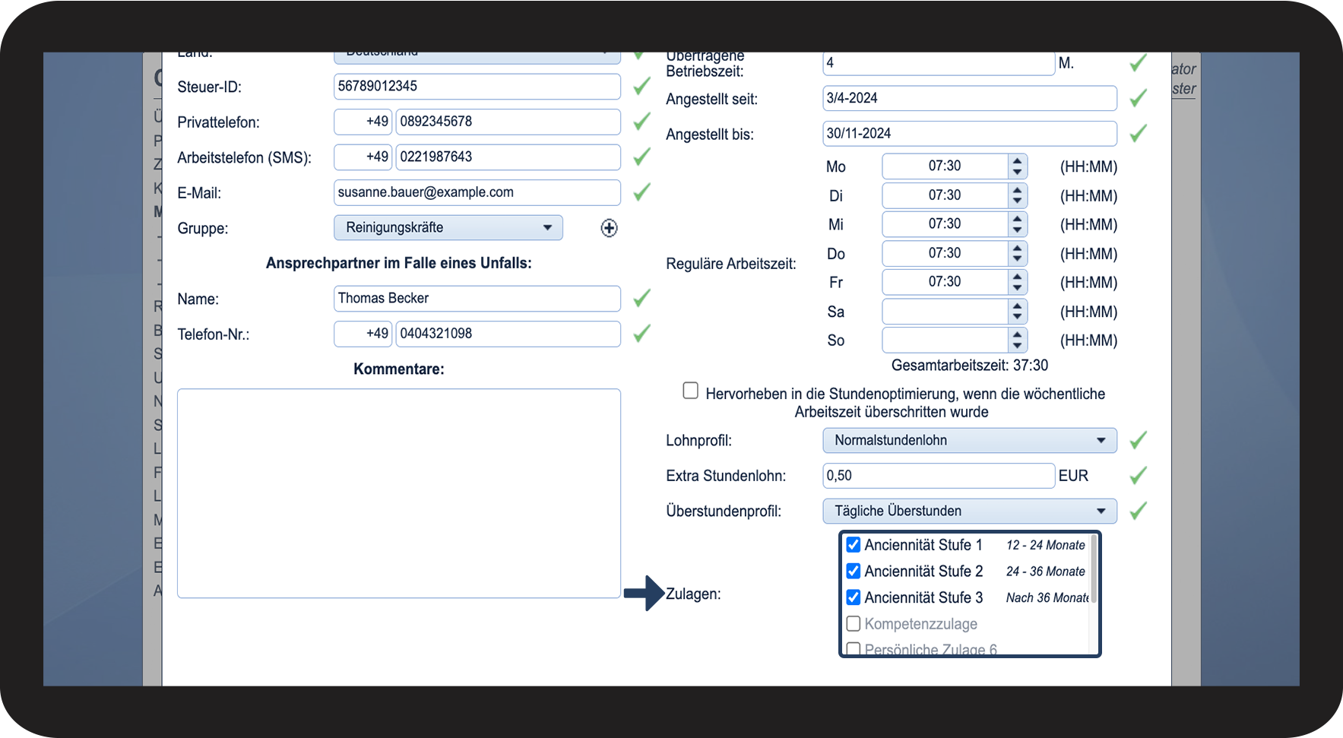Uncheck Ancienn​ität Stufe 3 allowance
This screenshot has height=738, width=1343.
(x=854, y=597)
